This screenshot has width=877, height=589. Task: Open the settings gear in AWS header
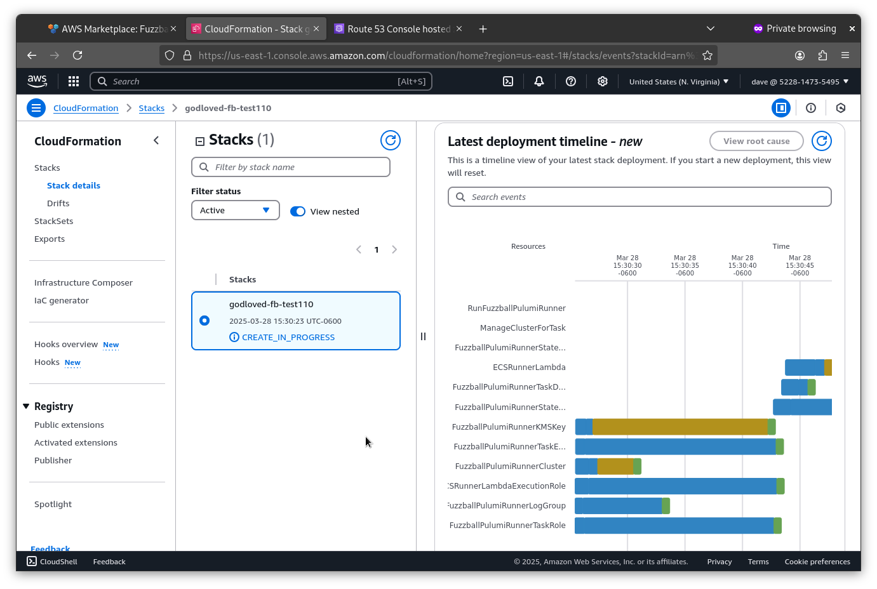pyautogui.click(x=603, y=81)
